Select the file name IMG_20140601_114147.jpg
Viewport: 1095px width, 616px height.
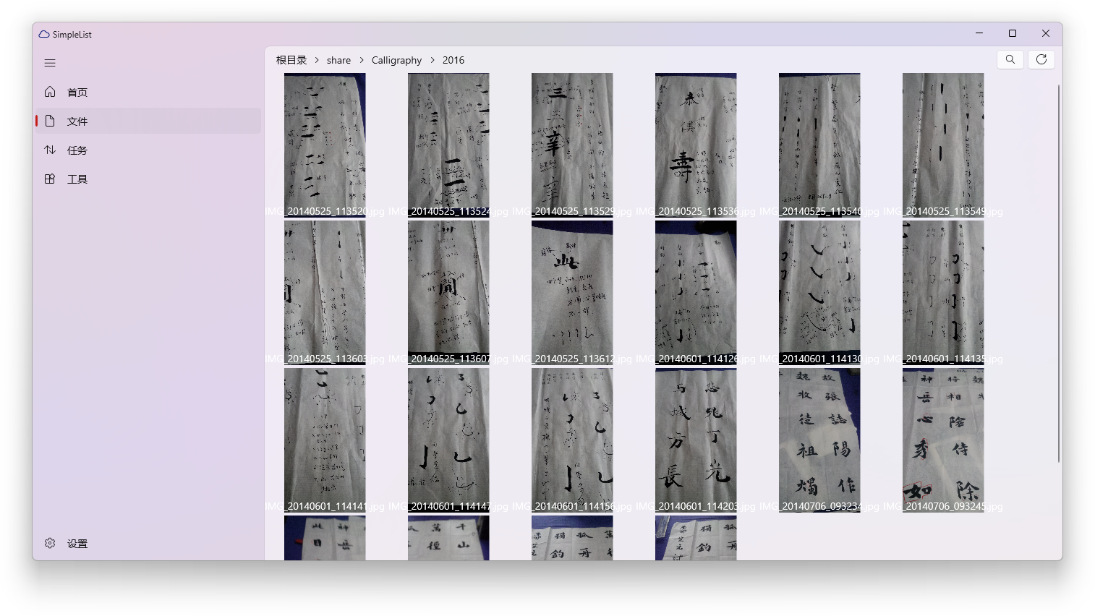pos(448,506)
